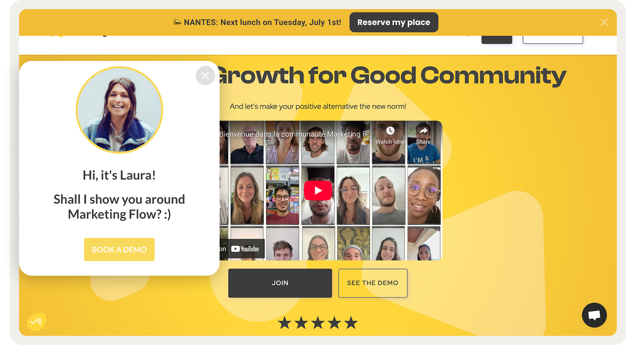Image resolution: width=626 pixels, height=345 pixels.
Task: Click SEE THE DEMO button
Action: [x=372, y=283]
